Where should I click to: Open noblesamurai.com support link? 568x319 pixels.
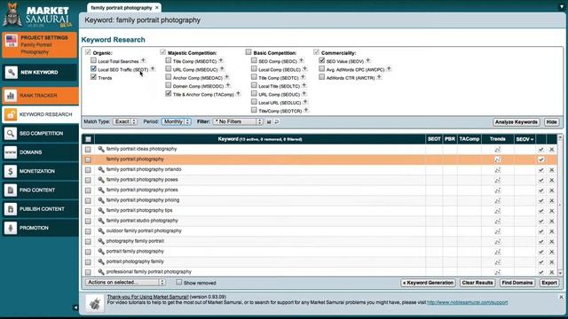(x=468, y=302)
